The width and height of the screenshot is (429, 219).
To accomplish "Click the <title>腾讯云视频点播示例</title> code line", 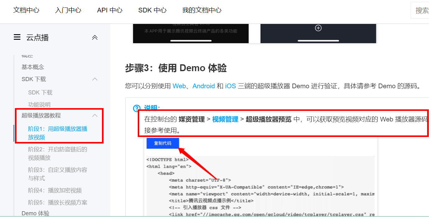I will pyautogui.click(x=211, y=201).
